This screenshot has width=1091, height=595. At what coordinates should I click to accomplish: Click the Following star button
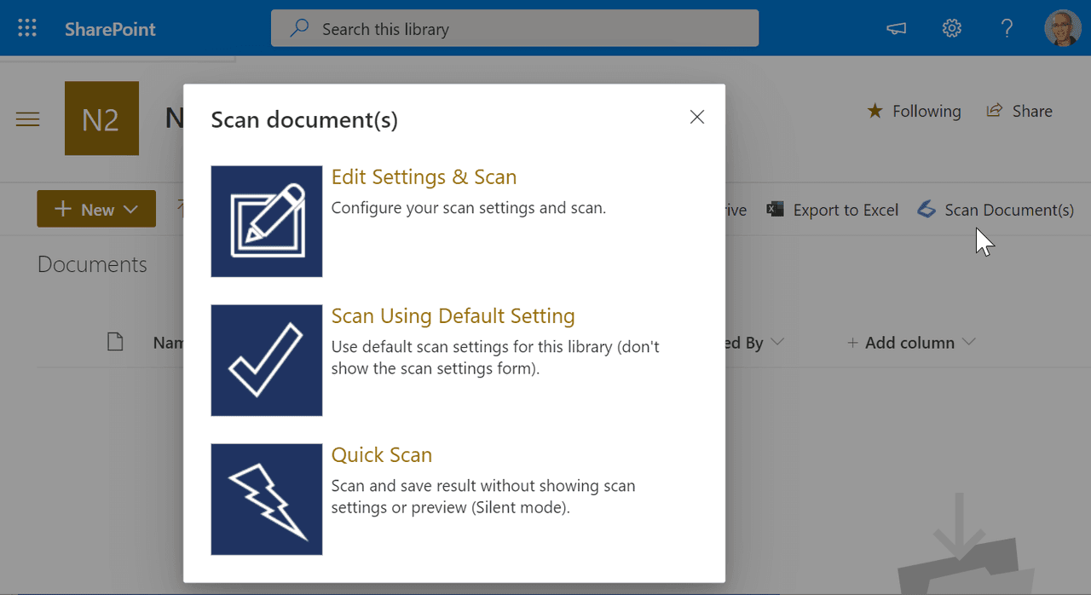click(x=913, y=111)
